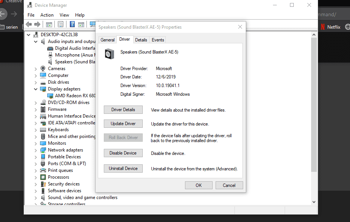The image size is (350, 222).
Task: Click the Cameras webcam icon
Action: (x=43, y=69)
